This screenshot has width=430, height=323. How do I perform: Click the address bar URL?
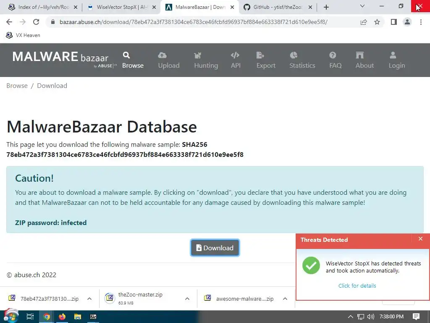pos(193,22)
